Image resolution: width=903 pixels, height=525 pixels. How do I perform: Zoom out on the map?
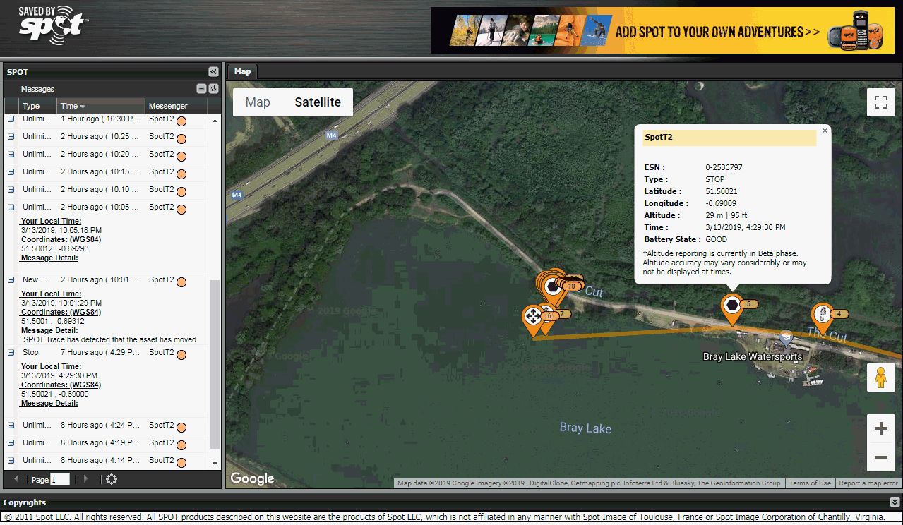point(880,457)
